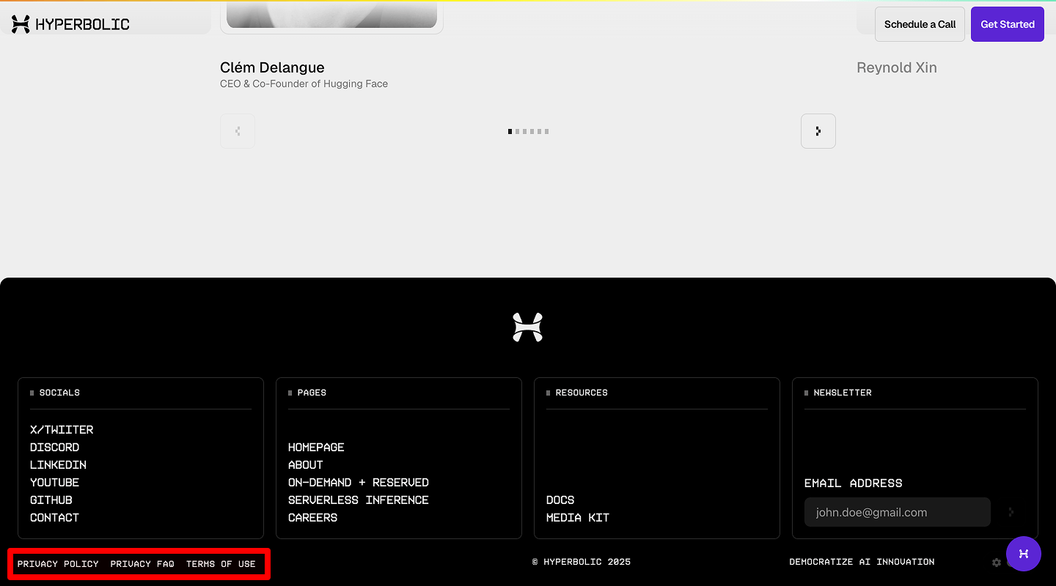Image resolution: width=1056 pixels, height=586 pixels.
Task: Open the Privacy Policy link
Action: [x=58, y=563]
